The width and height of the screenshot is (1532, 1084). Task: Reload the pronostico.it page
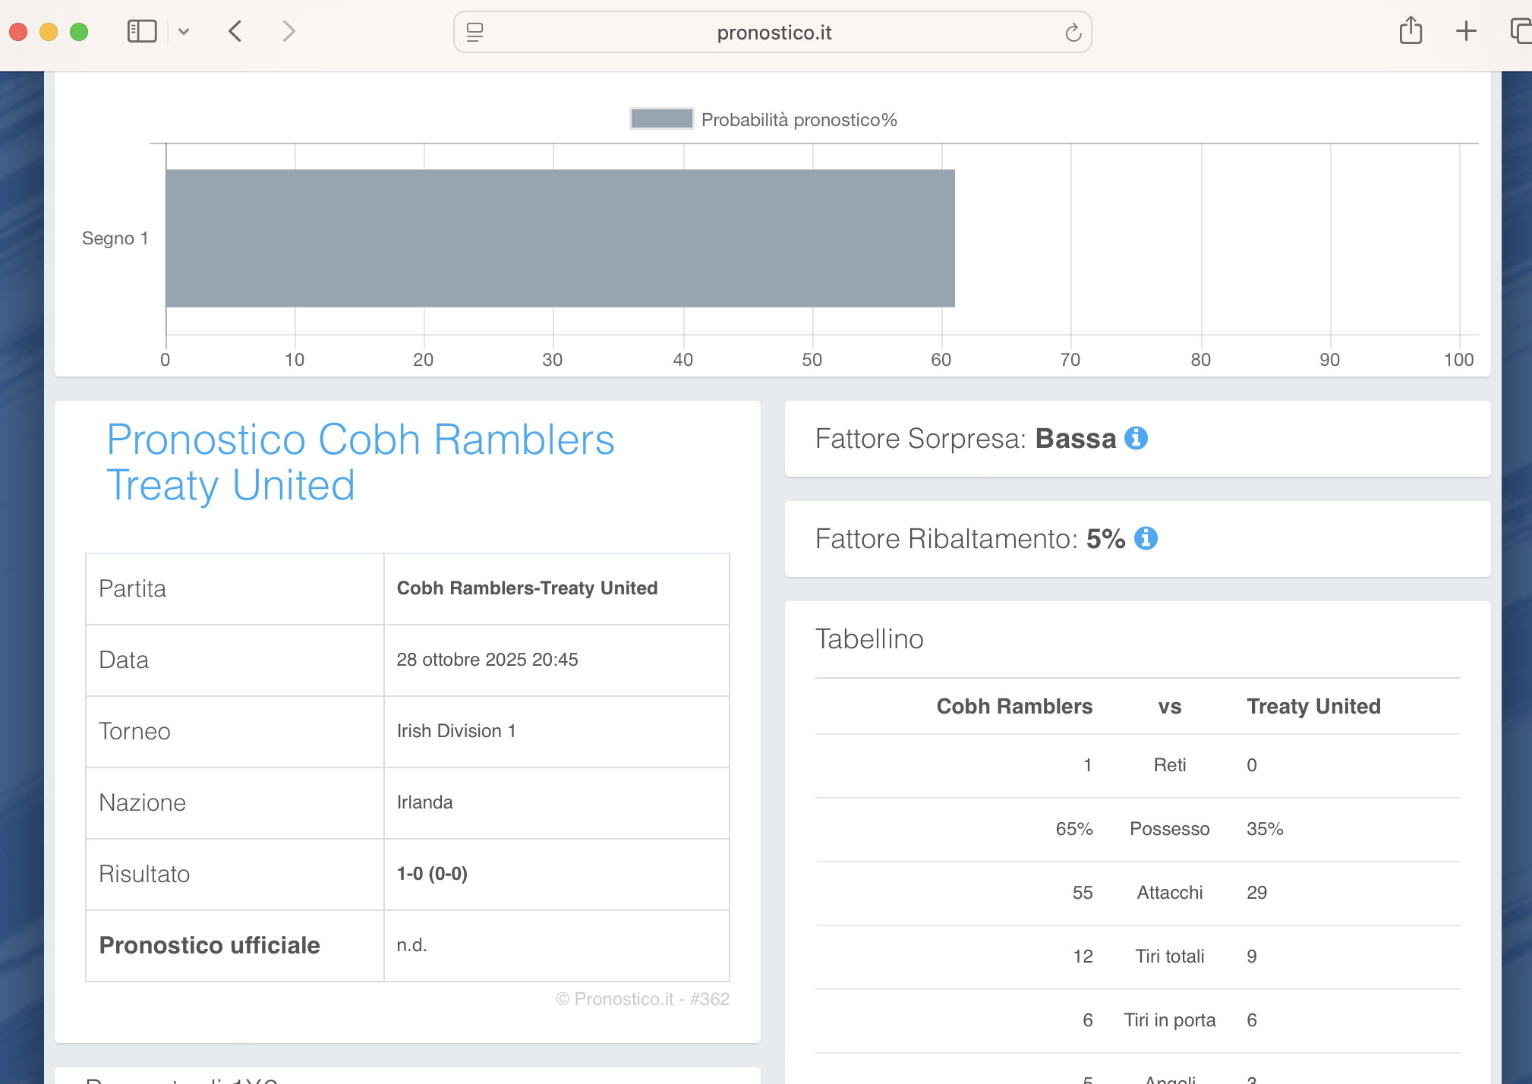pos(1073,33)
